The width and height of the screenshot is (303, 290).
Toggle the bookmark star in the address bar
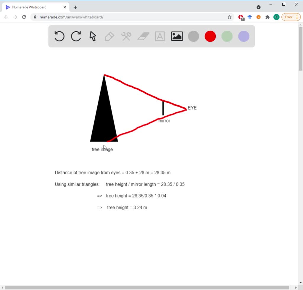(230, 17)
